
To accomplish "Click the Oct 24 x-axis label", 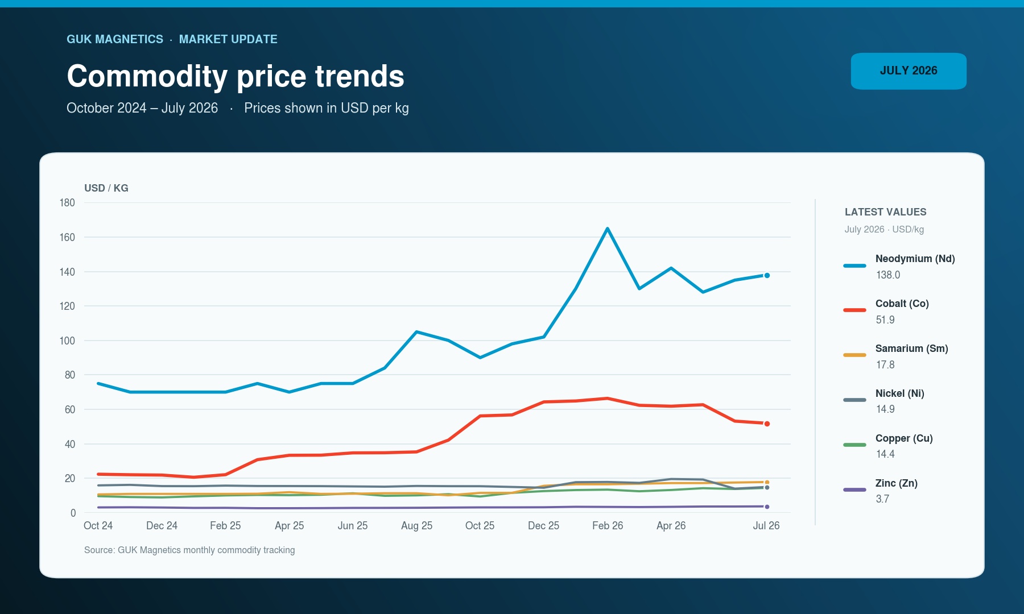I will click(x=98, y=526).
